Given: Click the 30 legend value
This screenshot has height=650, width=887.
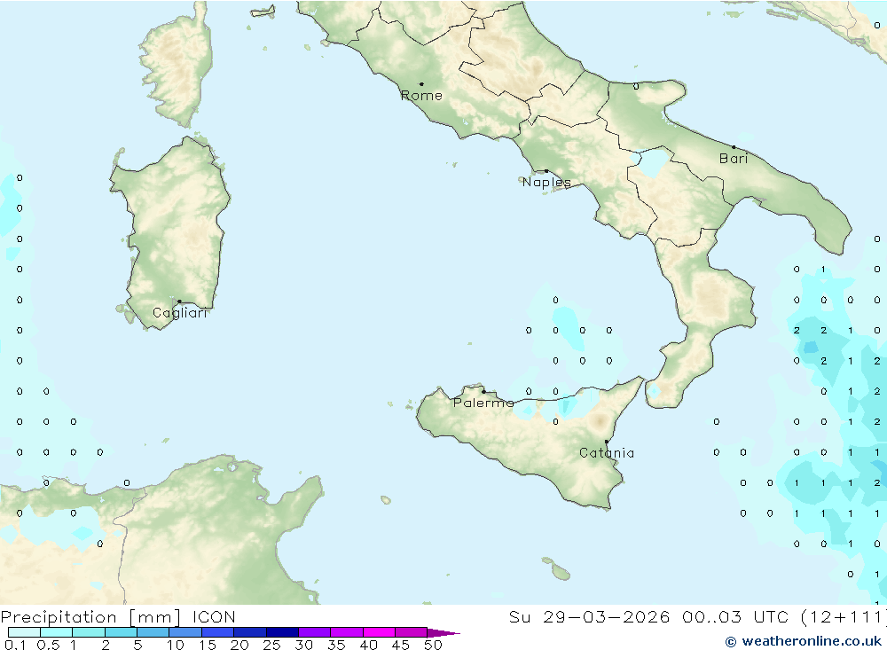Looking at the screenshot, I should point(304,645).
